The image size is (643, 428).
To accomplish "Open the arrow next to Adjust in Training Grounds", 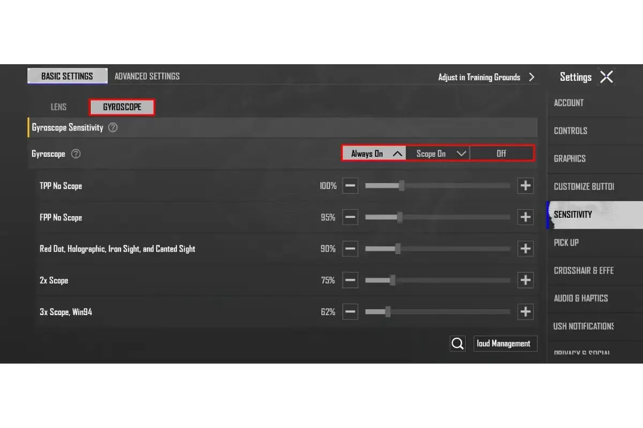I will 532,77.
